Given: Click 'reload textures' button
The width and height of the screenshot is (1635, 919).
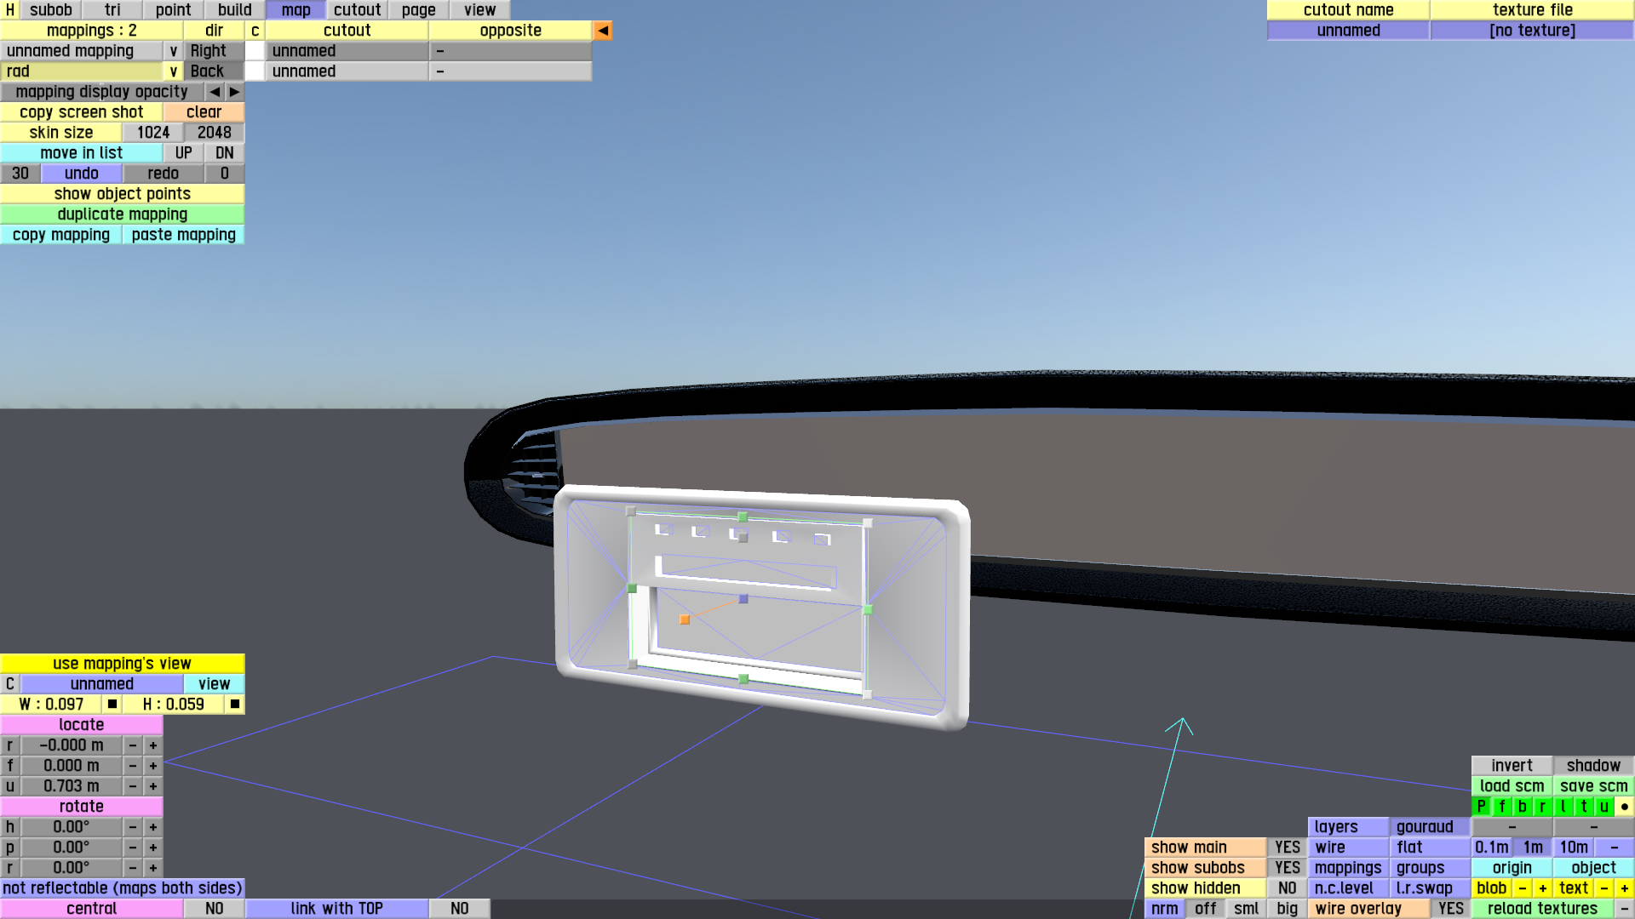Looking at the screenshot, I should pos(1542,909).
